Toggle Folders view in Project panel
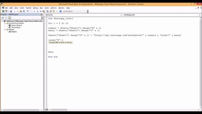This screenshot has height=114, width=202. click(x=9, y=18)
